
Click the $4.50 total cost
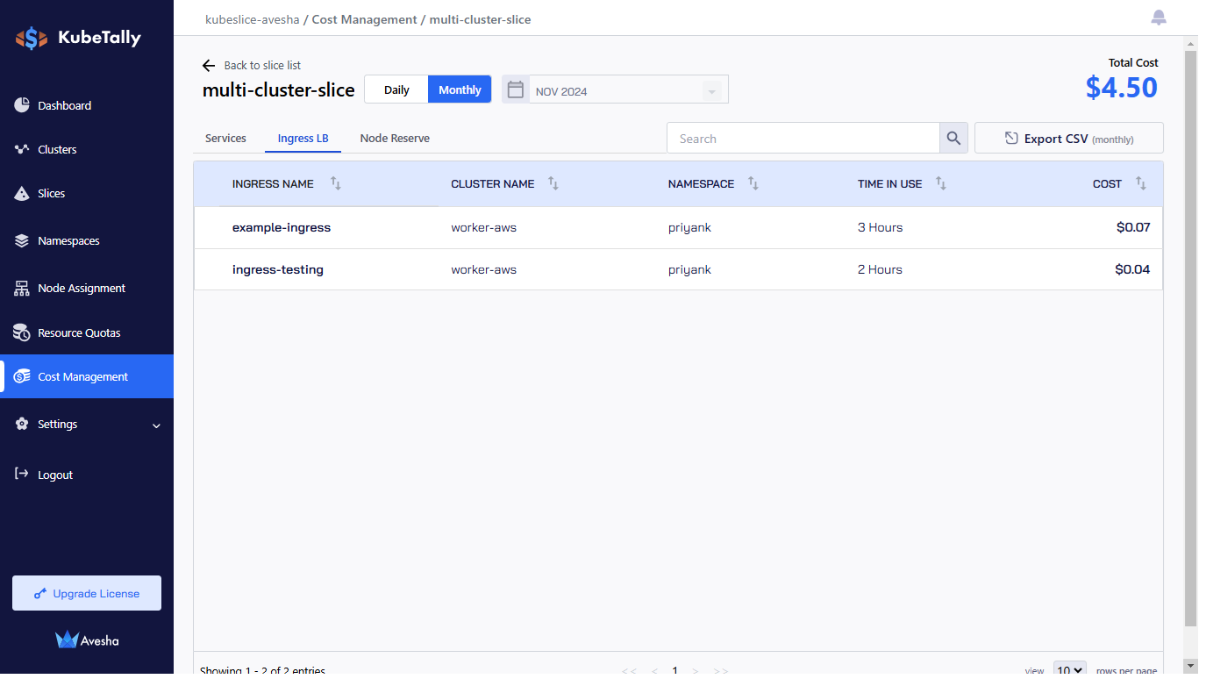1122,87
